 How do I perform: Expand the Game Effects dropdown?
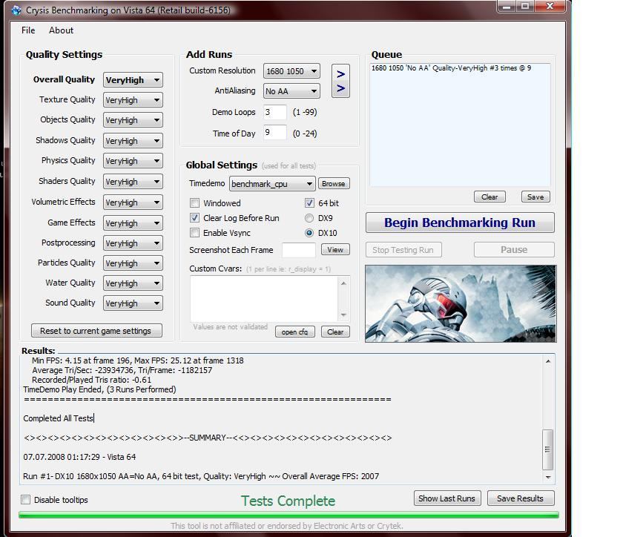133,223
